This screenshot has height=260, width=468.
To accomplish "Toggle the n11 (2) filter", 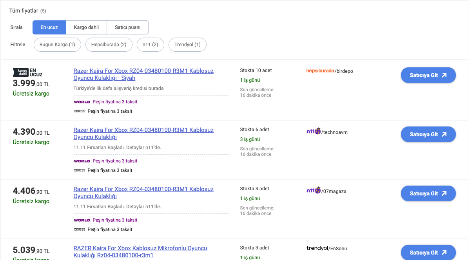I will [151, 44].
